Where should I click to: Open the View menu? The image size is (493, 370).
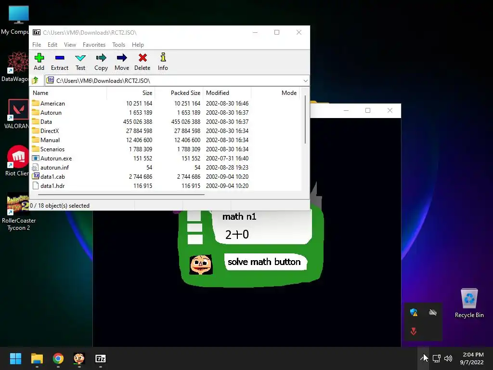(x=70, y=45)
